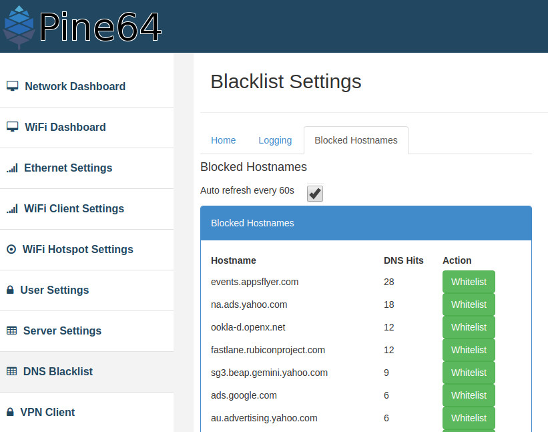Whitelist au.advertising.yahoo.com
548x432 pixels.
coord(469,418)
